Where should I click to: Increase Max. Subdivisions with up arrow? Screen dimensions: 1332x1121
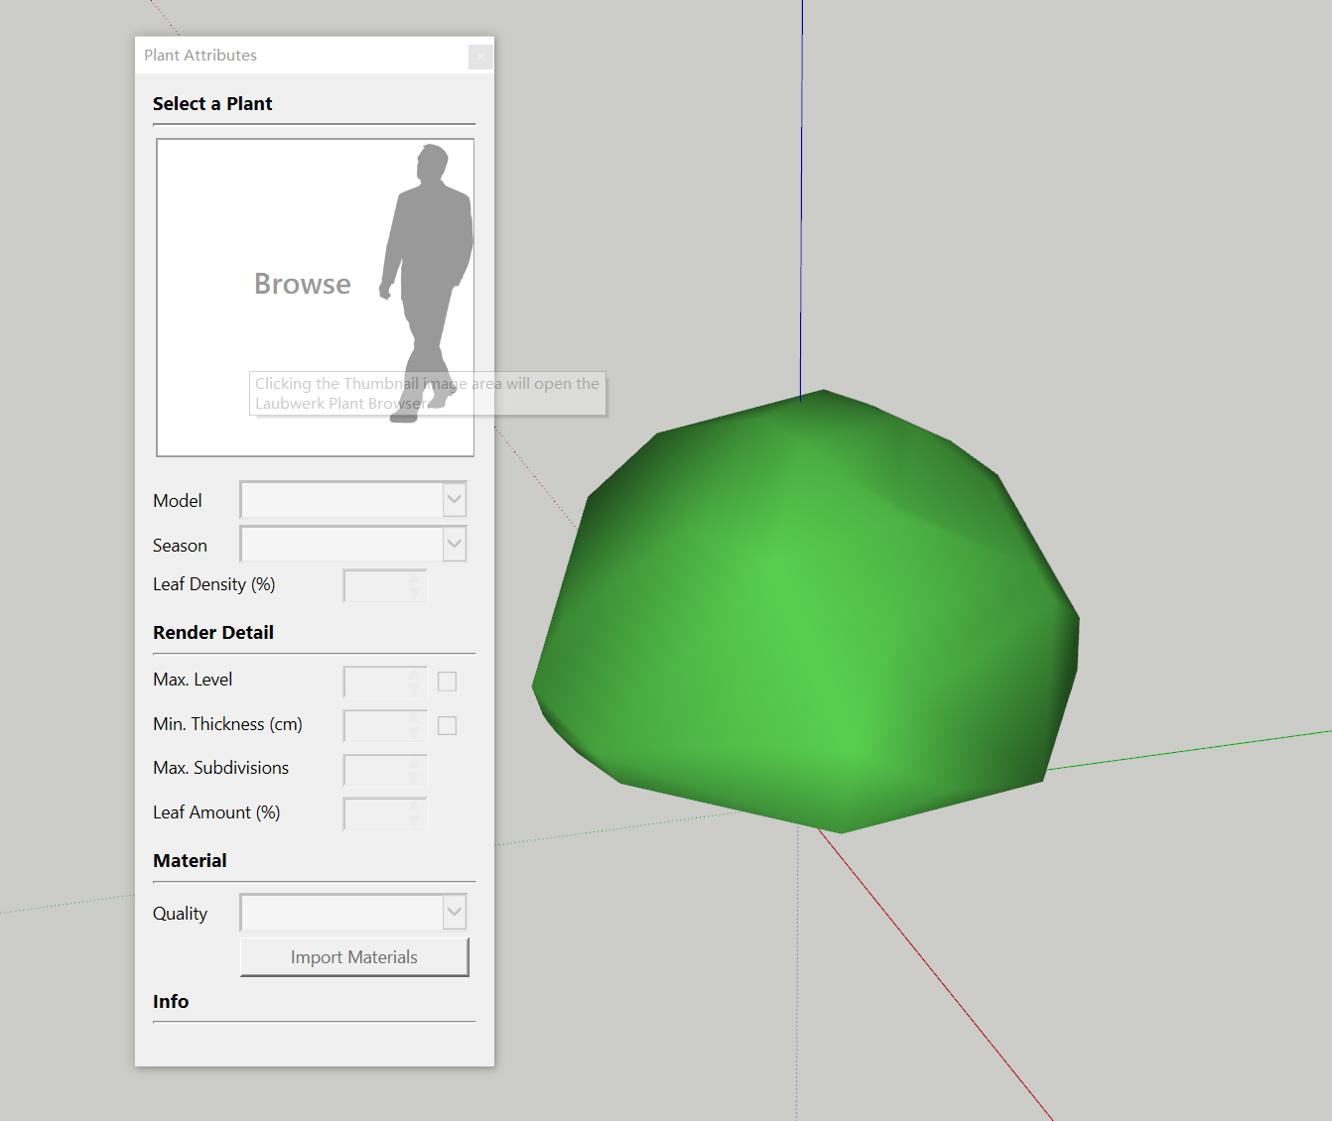415,763
